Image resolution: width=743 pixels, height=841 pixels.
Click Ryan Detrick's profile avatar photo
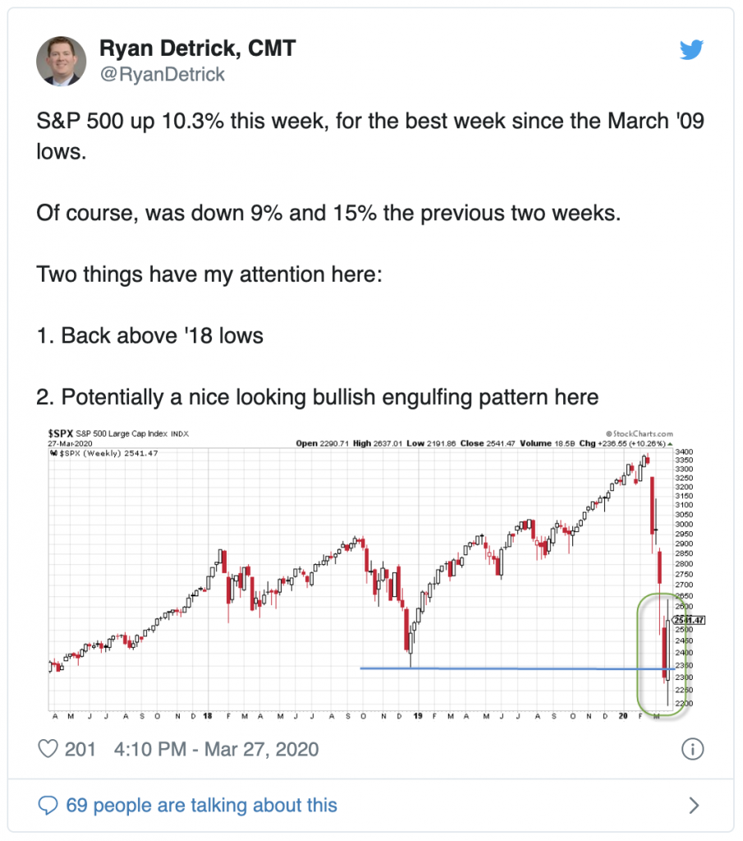[x=61, y=62]
